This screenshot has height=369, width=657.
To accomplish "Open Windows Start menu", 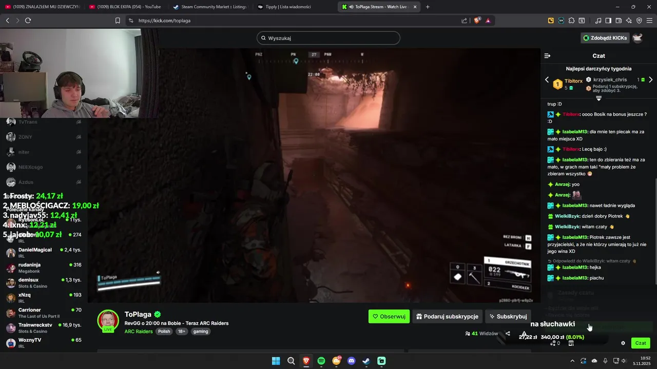I will [x=276, y=361].
